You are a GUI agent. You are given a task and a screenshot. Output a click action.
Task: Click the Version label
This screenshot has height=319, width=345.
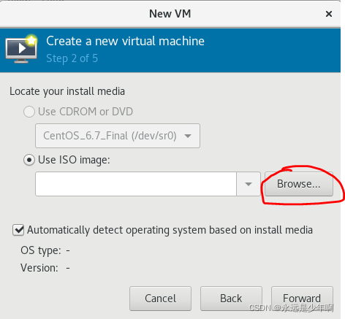[x=39, y=268]
